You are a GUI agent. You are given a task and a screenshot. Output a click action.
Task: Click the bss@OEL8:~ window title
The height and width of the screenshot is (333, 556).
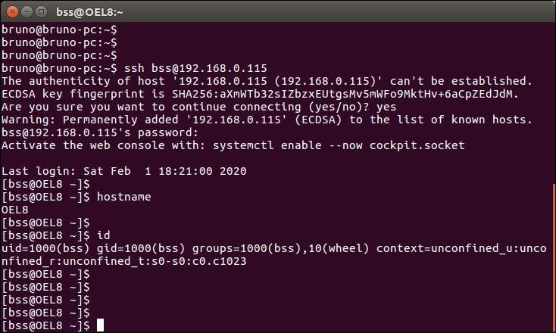pos(89,12)
